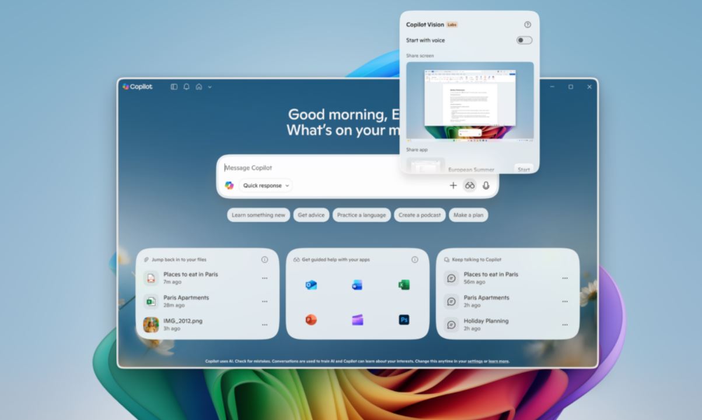Select the Outlook app icon for guided help
This screenshot has height=420, width=702.
point(311,285)
